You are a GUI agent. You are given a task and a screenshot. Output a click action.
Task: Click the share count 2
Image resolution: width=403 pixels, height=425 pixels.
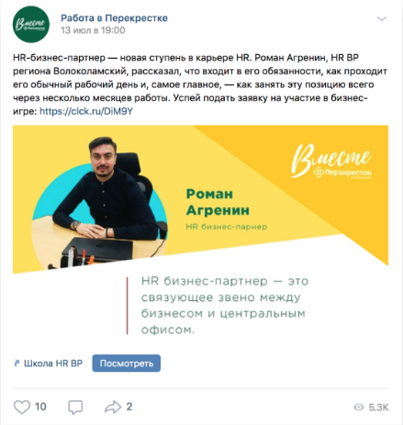[x=129, y=407]
